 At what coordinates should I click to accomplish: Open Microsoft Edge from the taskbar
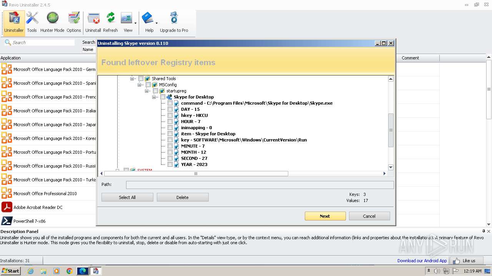tap(82, 271)
